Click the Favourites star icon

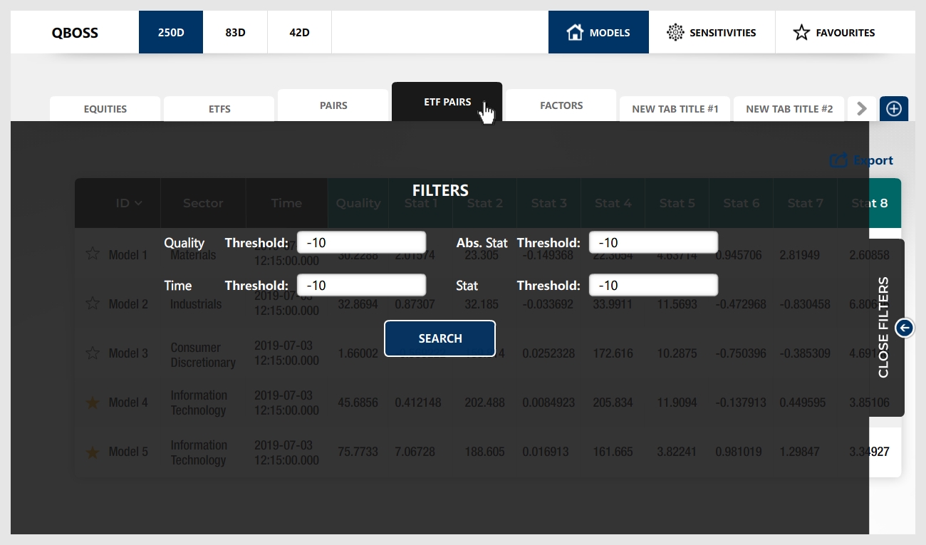coord(801,32)
